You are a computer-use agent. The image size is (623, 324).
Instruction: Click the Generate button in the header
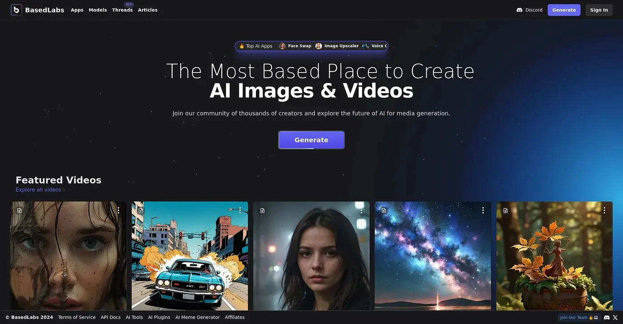564,10
